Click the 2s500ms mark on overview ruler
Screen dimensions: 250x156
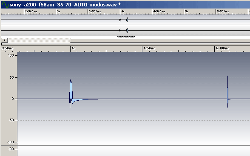coord(31,11)
